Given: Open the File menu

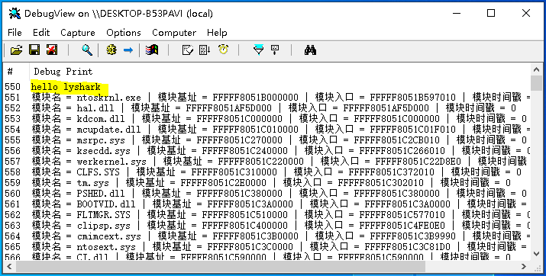Looking at the screenshot, I should click(x=15, y=33).
